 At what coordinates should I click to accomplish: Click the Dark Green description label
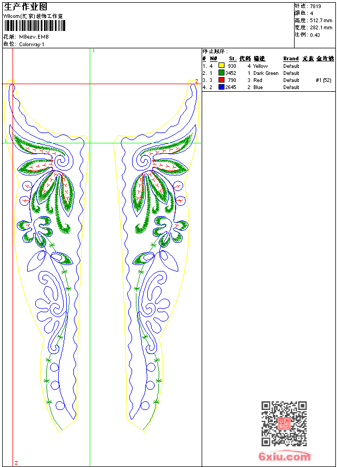coord(266,73)
